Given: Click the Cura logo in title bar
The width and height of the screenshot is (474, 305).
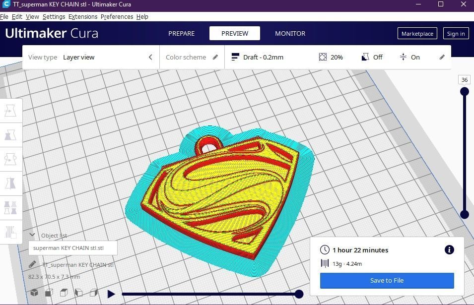Looking at the screenshot, I should pyautogui.click(x=6, y=4).
